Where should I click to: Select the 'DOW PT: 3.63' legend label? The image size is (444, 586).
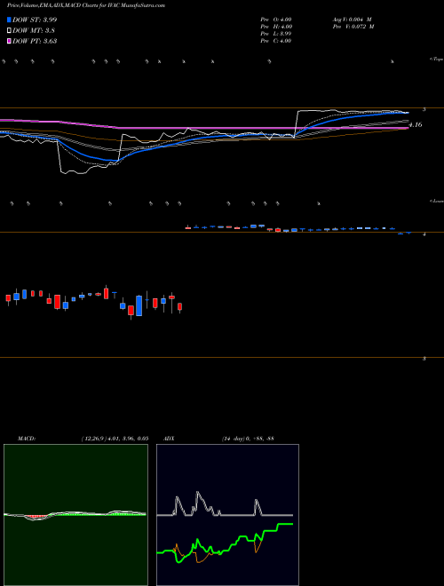click(x=35, y=41)
